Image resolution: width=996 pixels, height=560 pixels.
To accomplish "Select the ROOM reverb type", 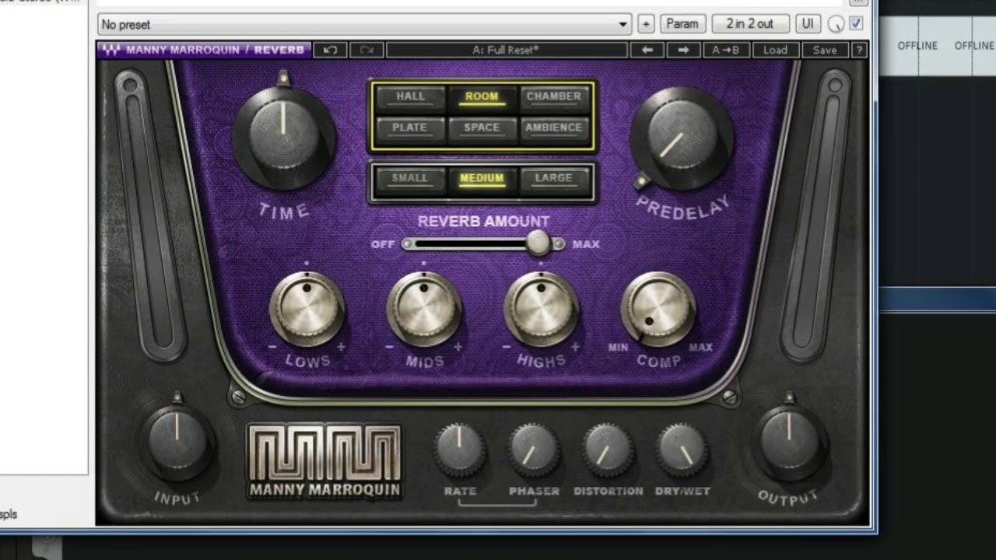I will pos(482,97).
